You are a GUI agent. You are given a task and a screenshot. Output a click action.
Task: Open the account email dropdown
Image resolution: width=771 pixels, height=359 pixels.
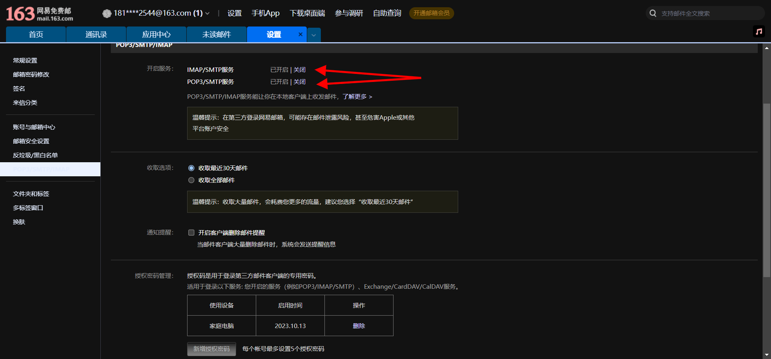tap(207, 13)
